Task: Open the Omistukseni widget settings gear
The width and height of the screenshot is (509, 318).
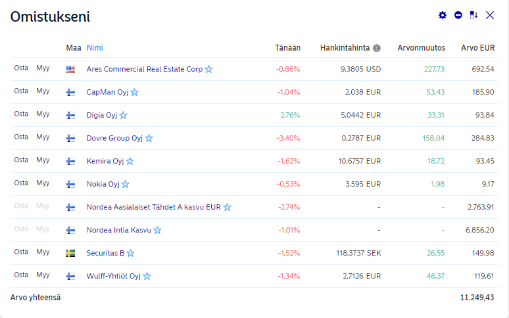Action: [443, 15]
